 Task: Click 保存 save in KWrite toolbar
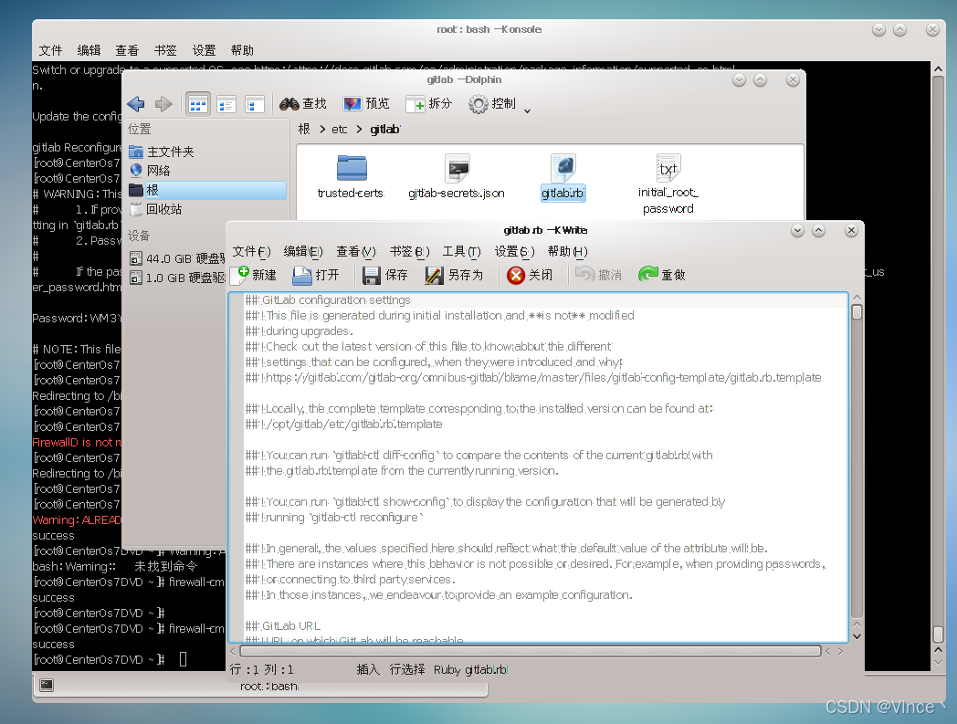click(x=385, y=276)
